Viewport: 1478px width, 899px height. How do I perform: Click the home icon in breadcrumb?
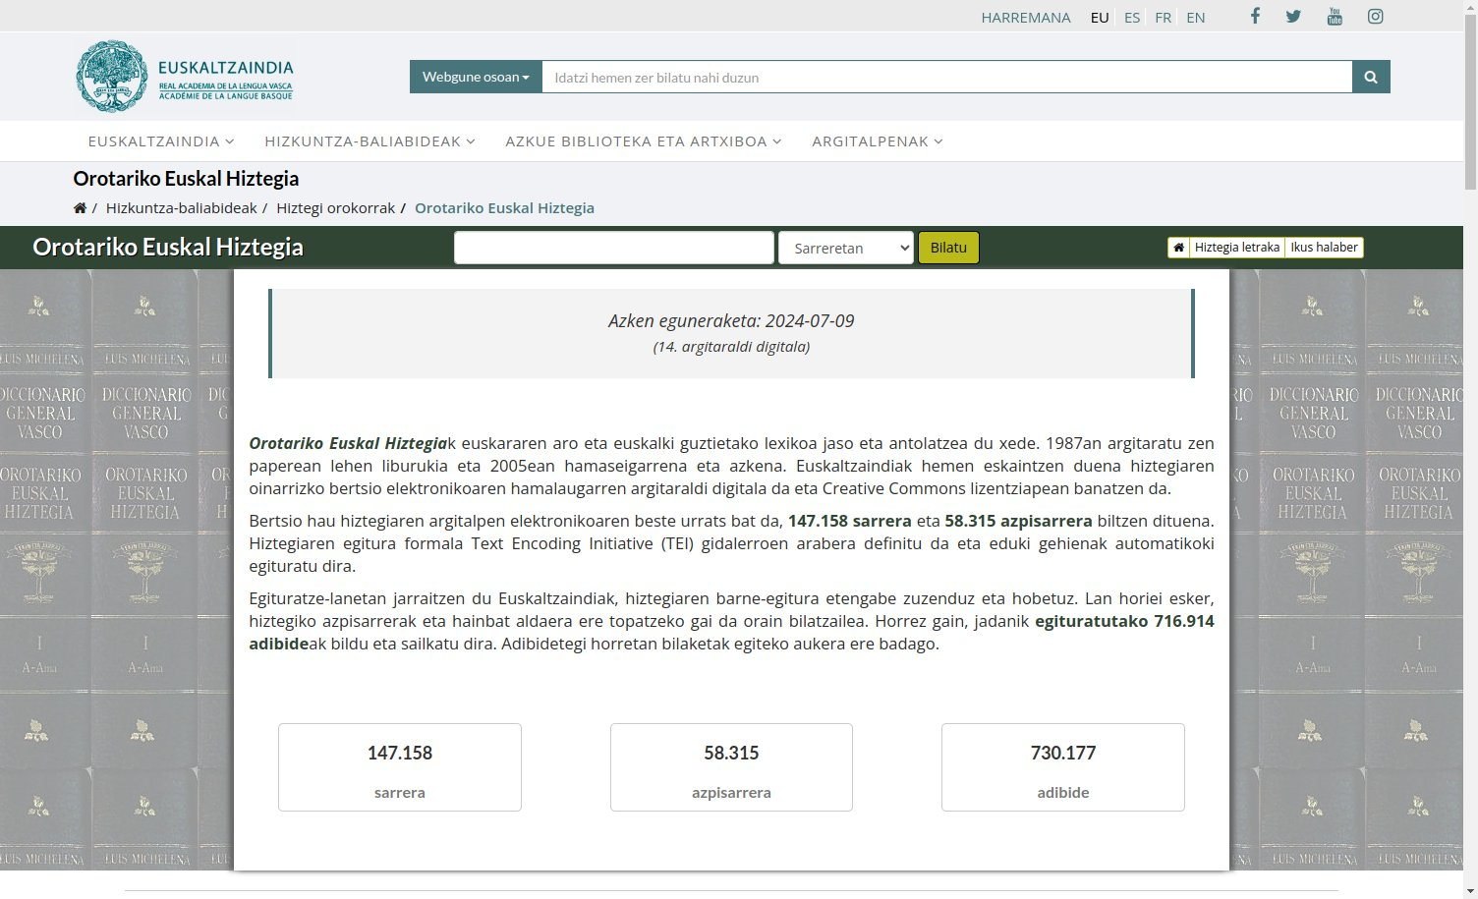80,208
